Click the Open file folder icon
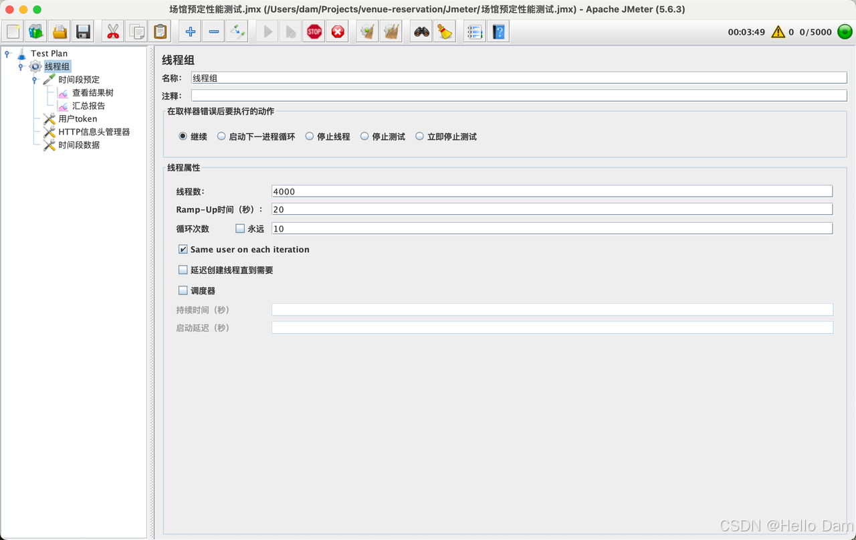This screenshot has width=856, height=540. point(60,31)
